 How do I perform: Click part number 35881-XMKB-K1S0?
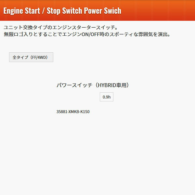click(73, 112)
